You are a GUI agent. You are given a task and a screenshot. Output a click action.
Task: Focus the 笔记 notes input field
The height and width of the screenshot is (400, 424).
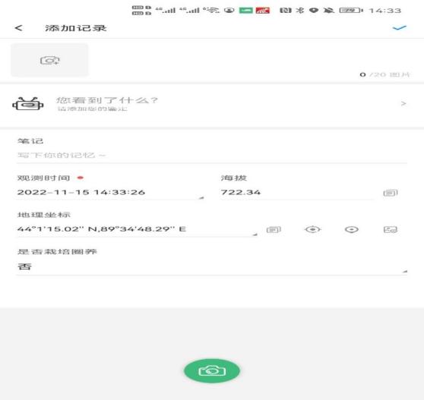pyautogui.click(x=212, y=156)
